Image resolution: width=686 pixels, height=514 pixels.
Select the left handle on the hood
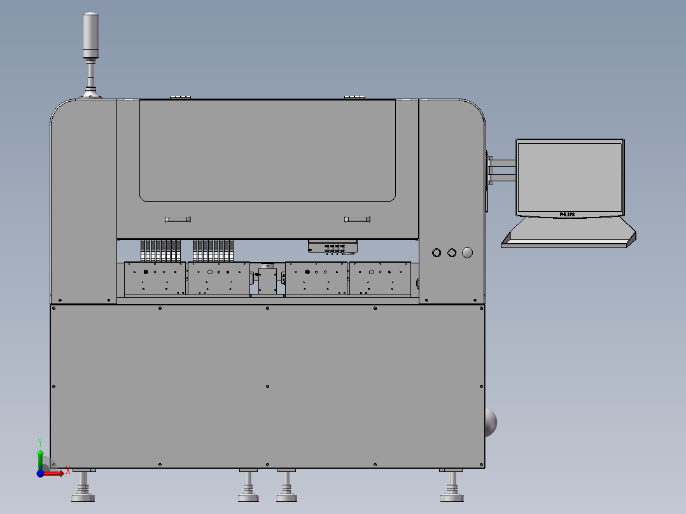click(x=178, y=219)
